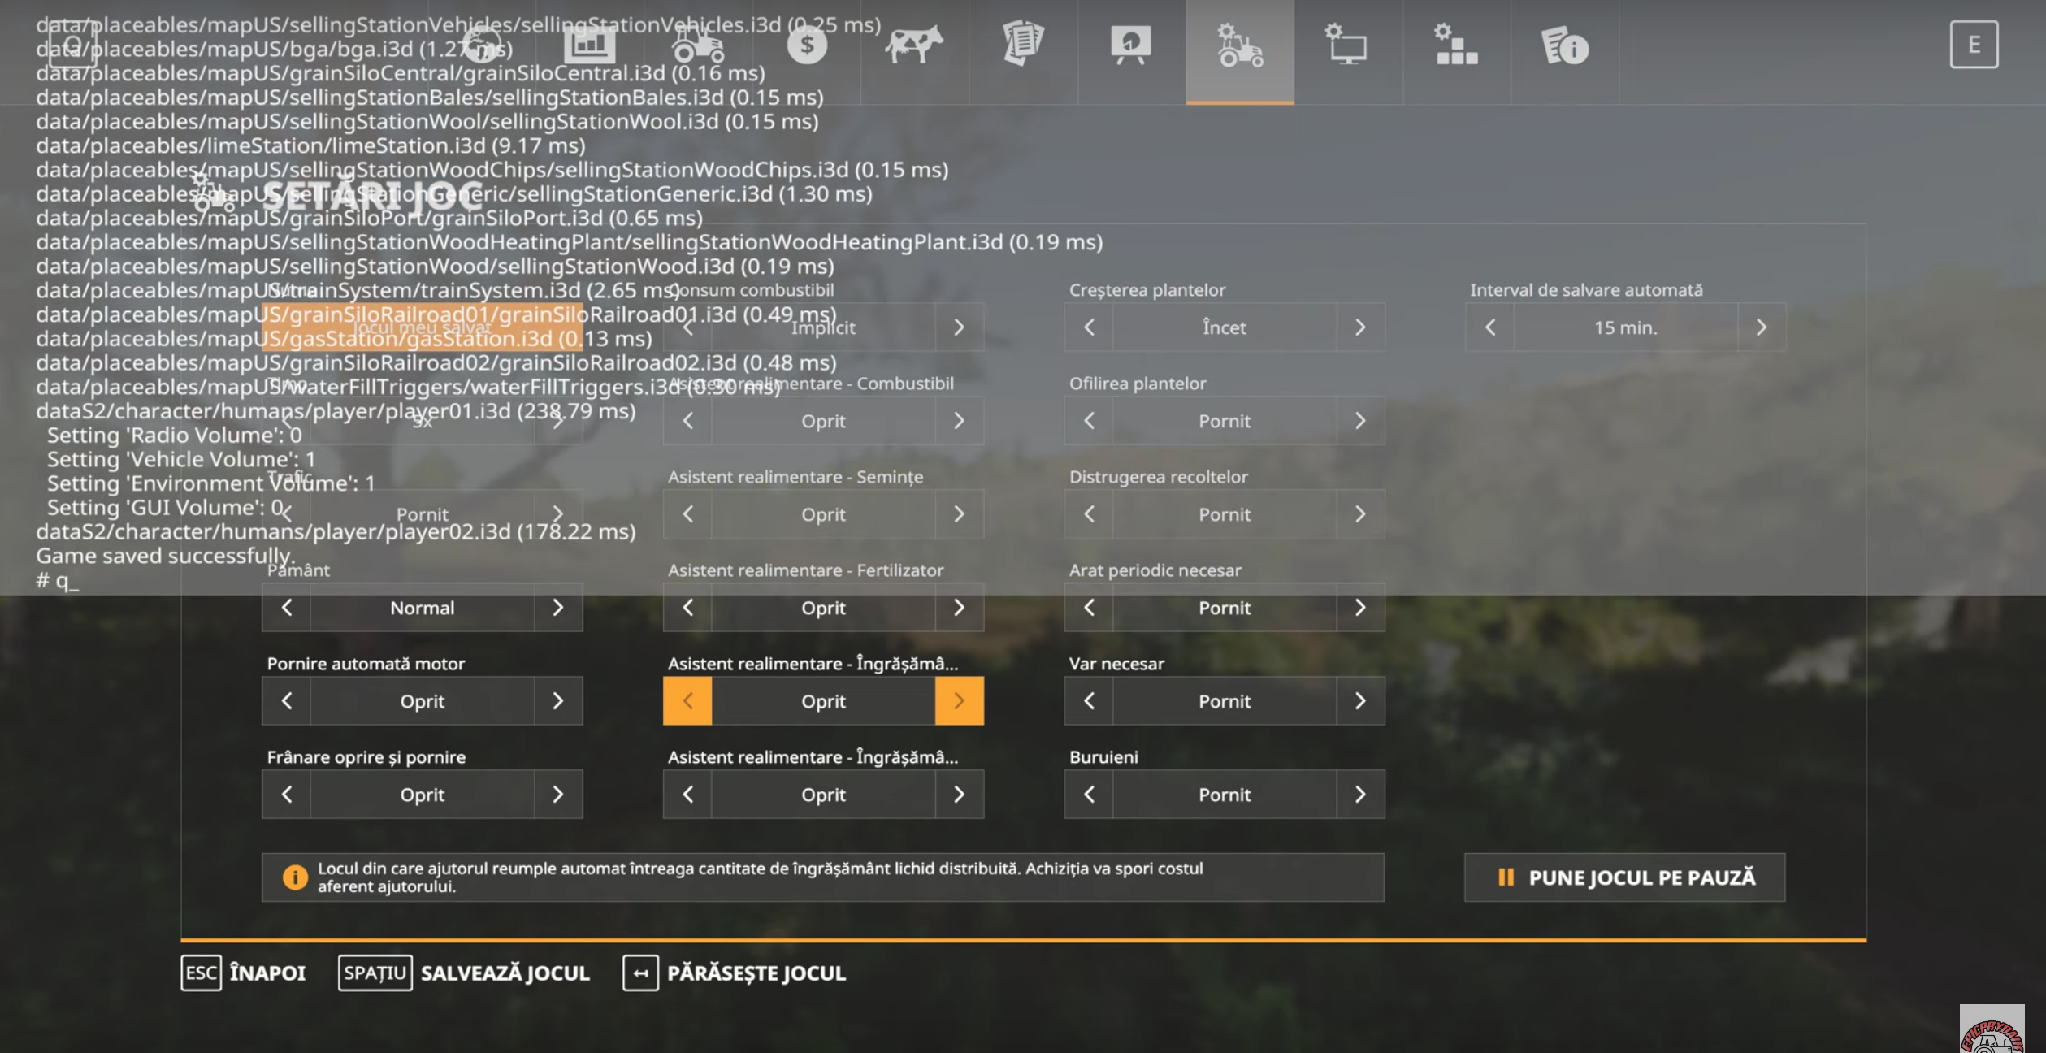Toggle Buruieni using right arrow
This screenshot has height=1053, width=2046.
1360,794
